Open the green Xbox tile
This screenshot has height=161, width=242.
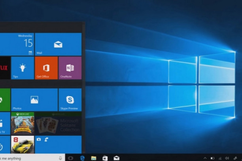tap(4, 99)
